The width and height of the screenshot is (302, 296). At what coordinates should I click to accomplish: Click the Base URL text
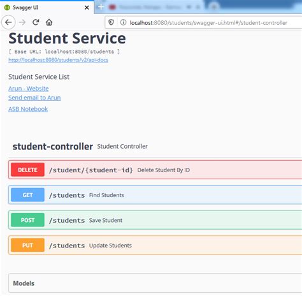tap(64, 52)
